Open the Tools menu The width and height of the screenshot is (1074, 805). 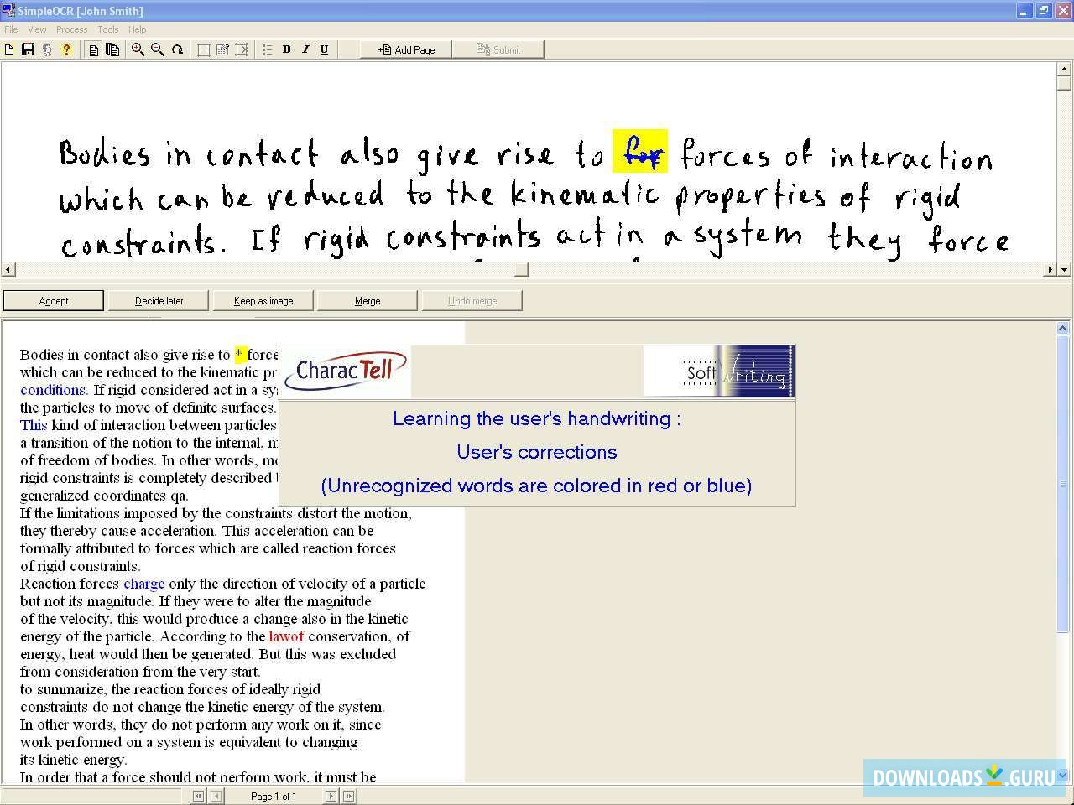click(107, 29)
